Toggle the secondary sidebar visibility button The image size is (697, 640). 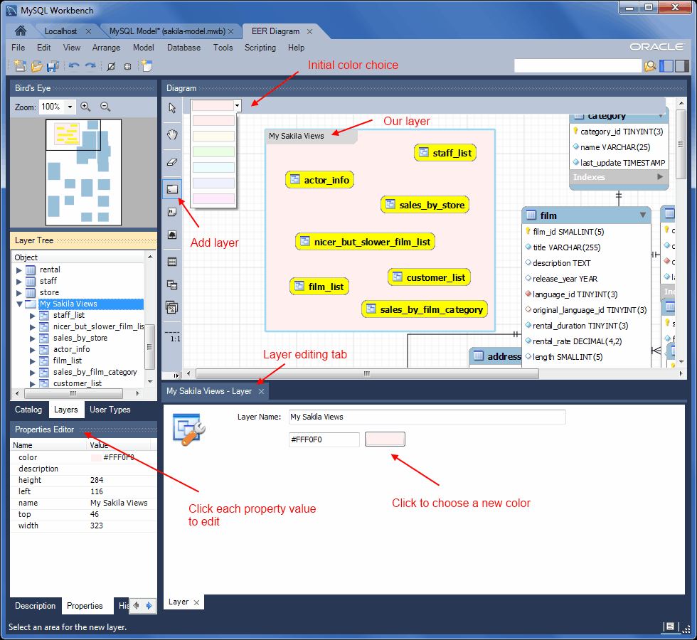point(681,65)
